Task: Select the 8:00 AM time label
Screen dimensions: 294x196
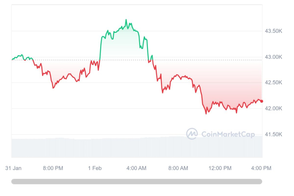Action: click(178, 168)
